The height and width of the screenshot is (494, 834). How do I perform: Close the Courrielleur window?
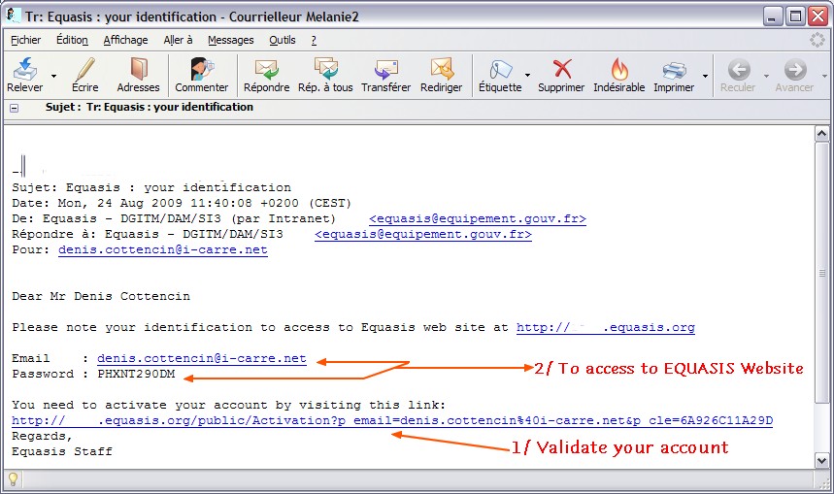[x=818, y=16]
